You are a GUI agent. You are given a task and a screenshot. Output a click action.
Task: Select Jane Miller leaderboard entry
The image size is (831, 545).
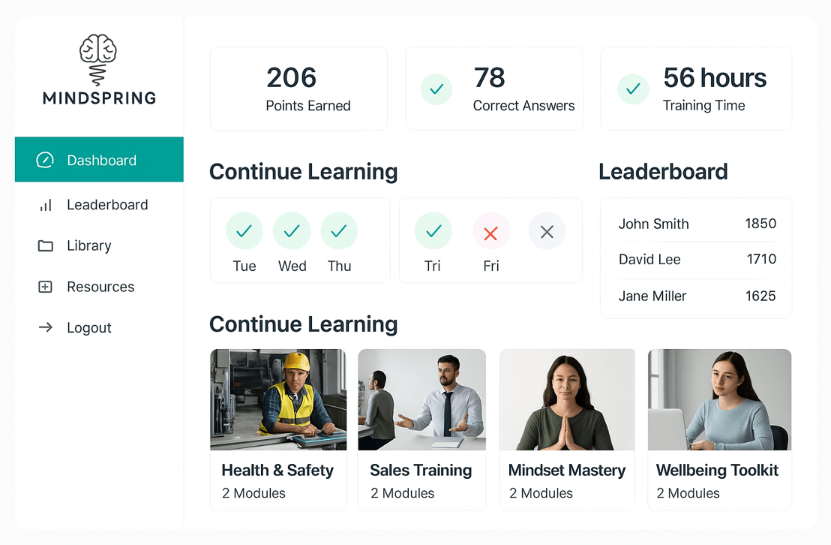[652, 296]
